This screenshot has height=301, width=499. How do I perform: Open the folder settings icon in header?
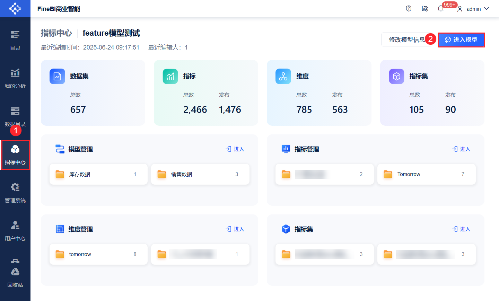click(x=425, y=9)
